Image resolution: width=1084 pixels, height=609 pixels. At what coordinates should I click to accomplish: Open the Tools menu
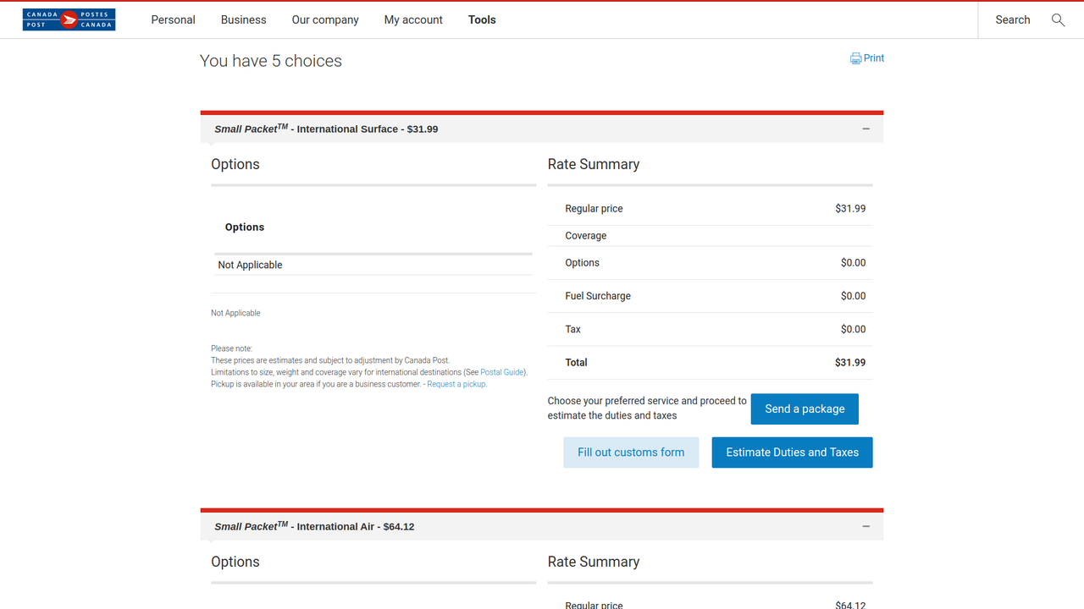[x=482, y=19]
